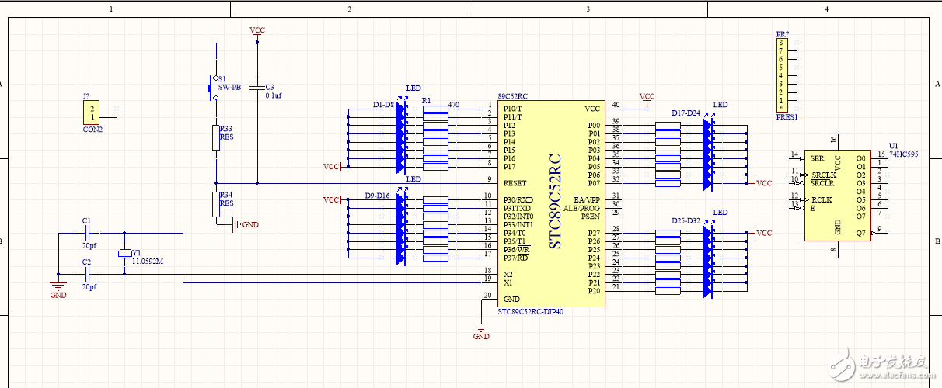Select the D17-D24 LED array
The image size is (942, 388).
tap(707, 154)
